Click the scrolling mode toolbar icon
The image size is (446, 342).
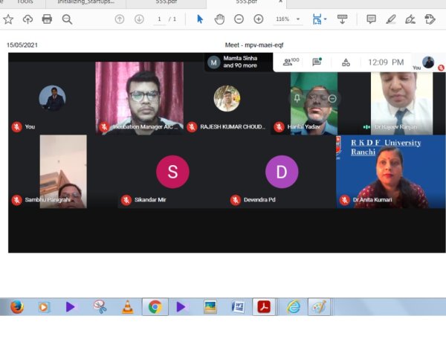343,19
